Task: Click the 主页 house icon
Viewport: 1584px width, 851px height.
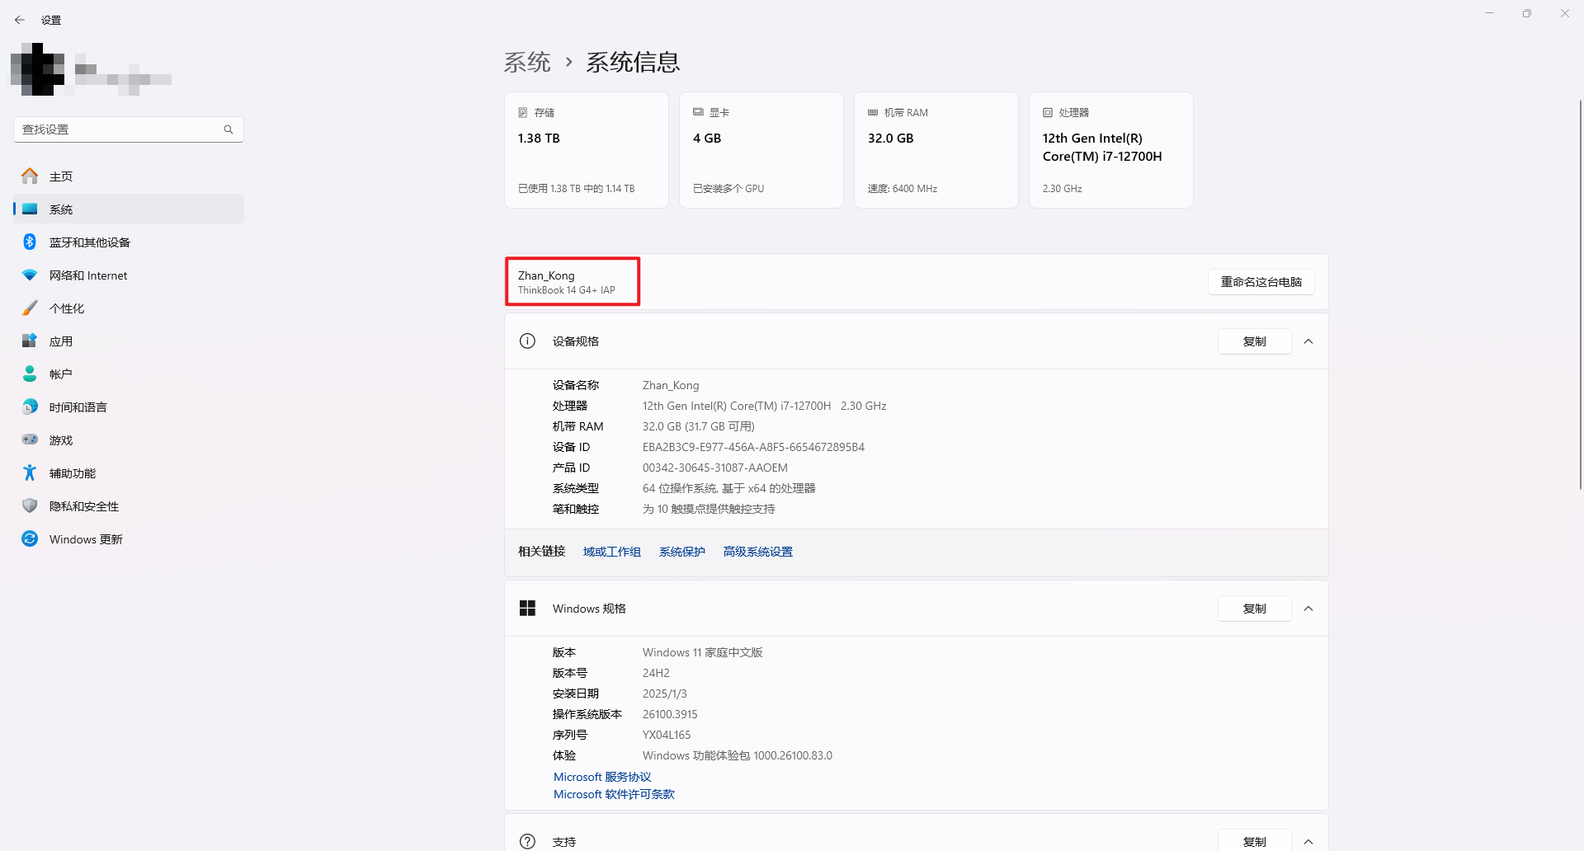Action: point(30,176)
